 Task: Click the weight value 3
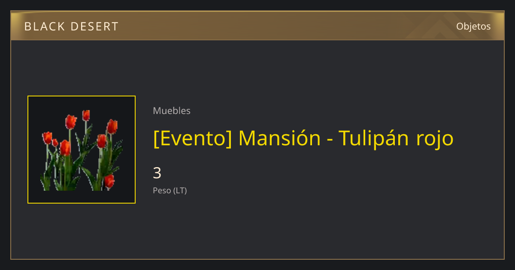[157, 173]
